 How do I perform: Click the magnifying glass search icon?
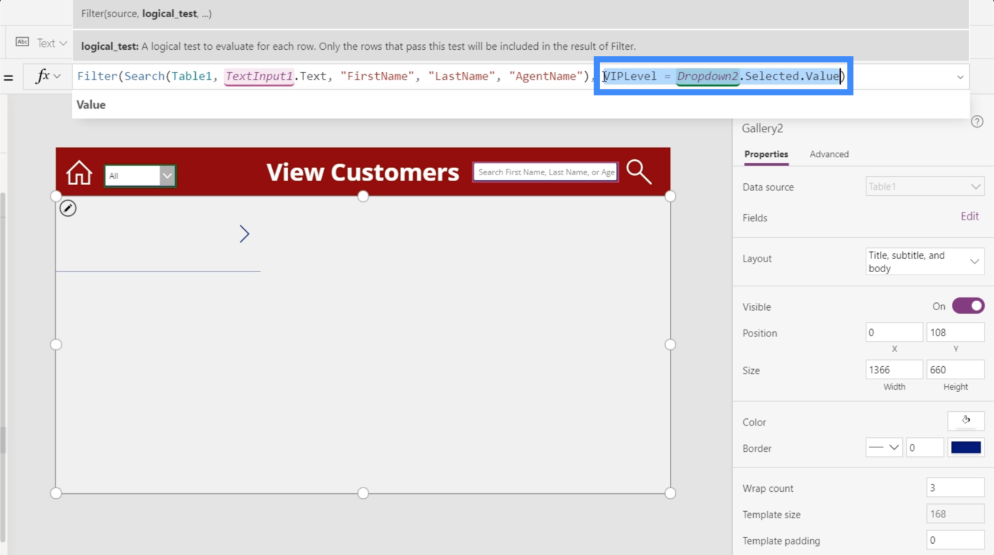pos(639,172)
